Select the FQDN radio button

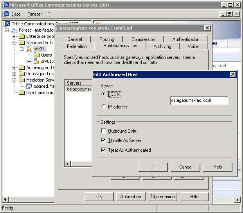(x=104, y=94)
